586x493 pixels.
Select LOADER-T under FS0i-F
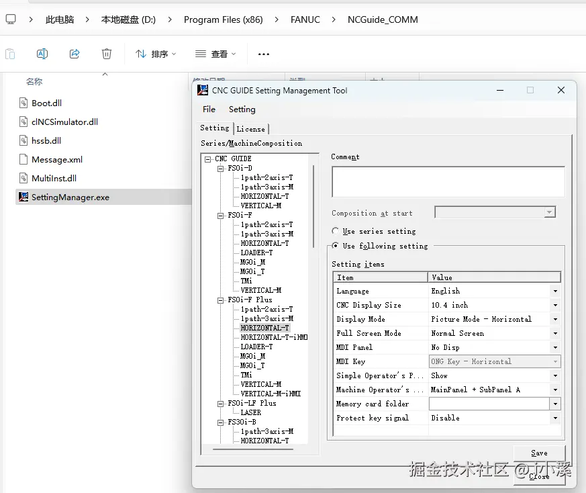256,253
